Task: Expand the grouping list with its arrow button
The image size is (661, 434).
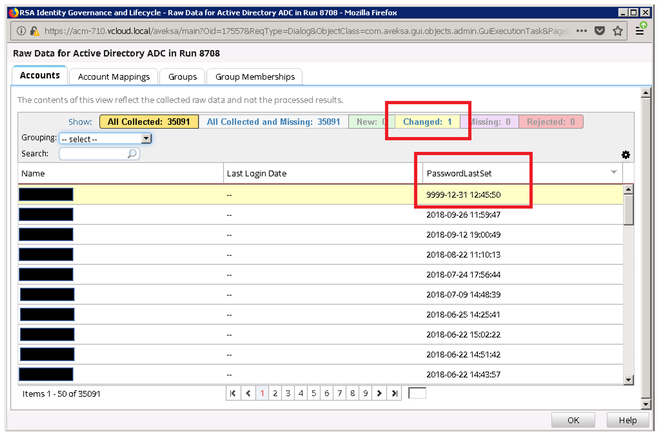Action: click(x=146, y=139)
